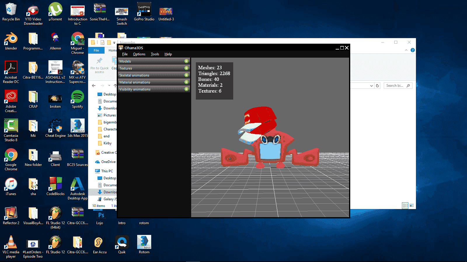
Task: Select the Autodesk Desktop App icon
Action: coord(78,189)
